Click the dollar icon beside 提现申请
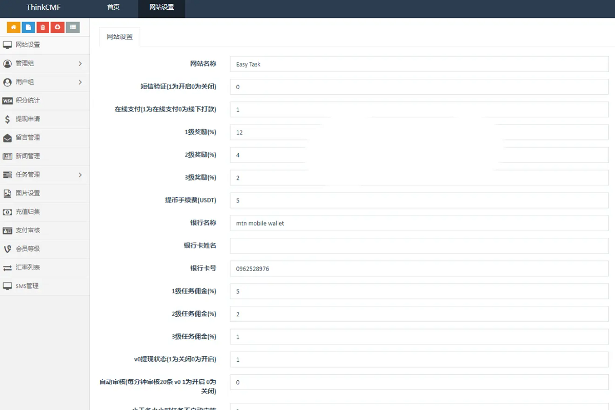Screen dimensions: 615x410 (7, 119)
